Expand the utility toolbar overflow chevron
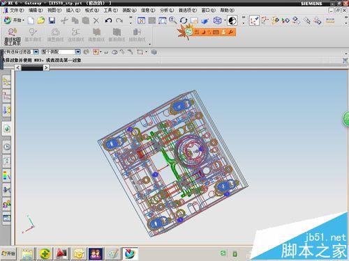349x261 pixels. click(x=346, y=20)
